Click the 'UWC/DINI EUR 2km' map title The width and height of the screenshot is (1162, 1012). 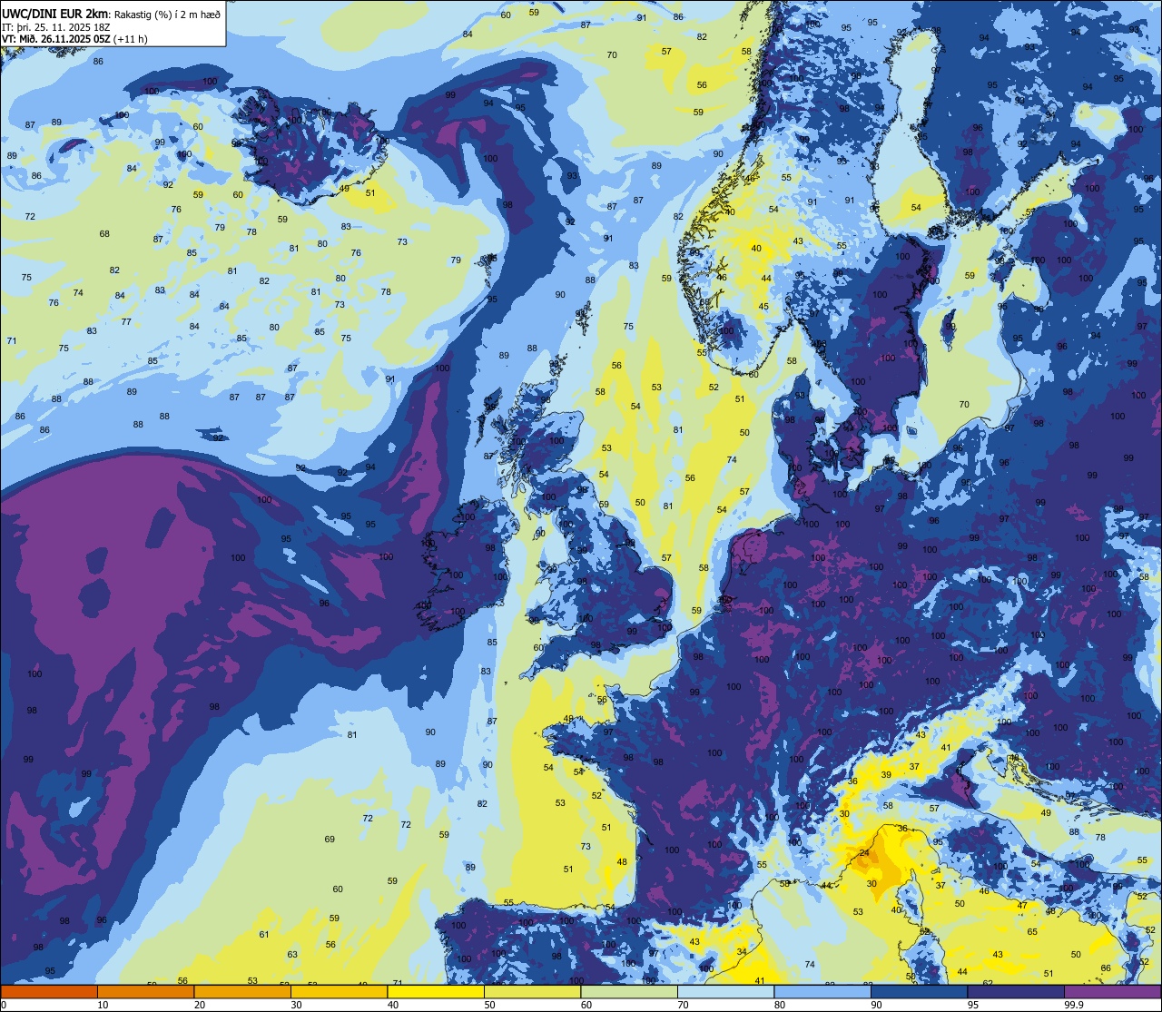(55, 12)
